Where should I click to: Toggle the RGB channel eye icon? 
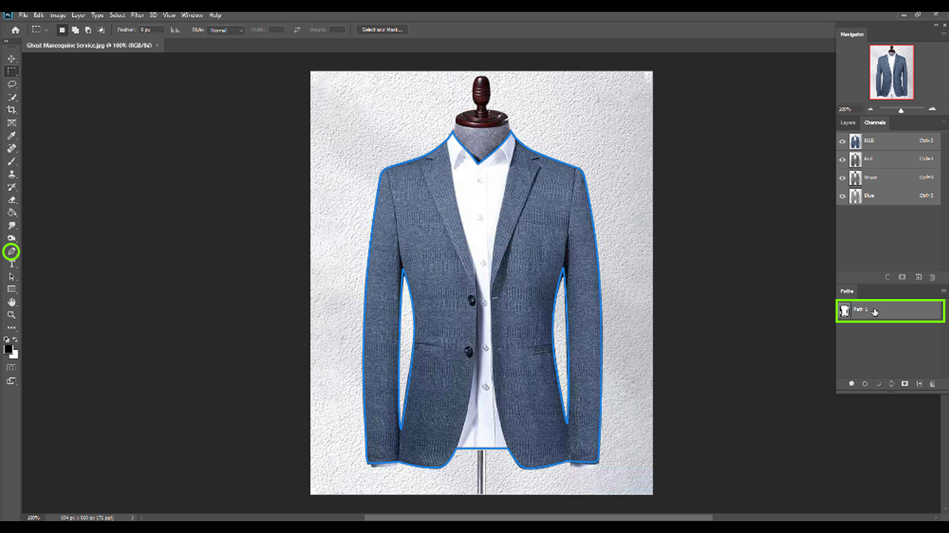pyautogui.click(x=842, y=141)
